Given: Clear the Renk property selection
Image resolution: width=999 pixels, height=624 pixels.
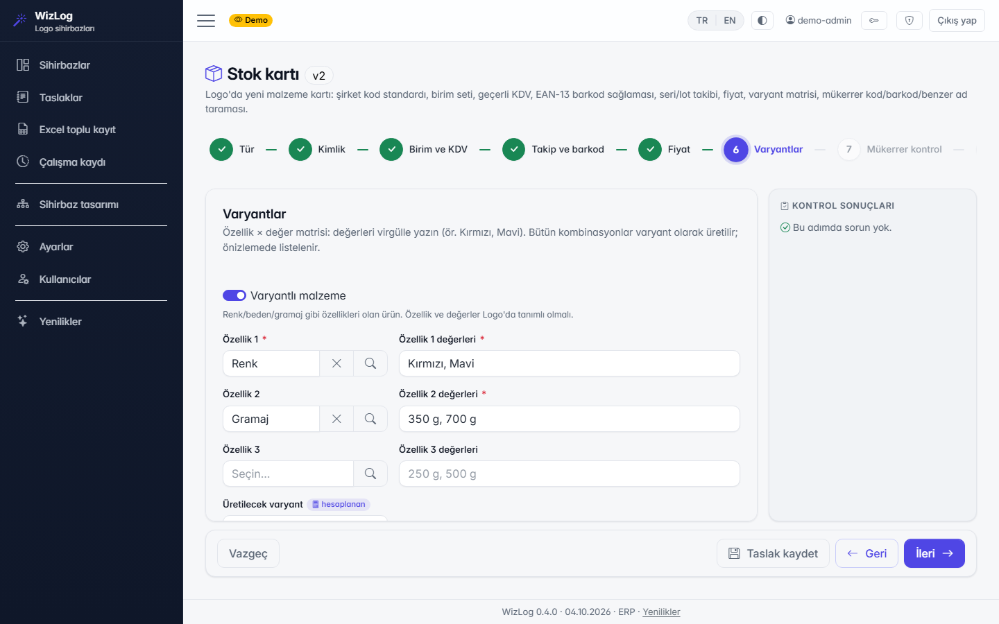Looking at the screenshot, I should [336, 363].
